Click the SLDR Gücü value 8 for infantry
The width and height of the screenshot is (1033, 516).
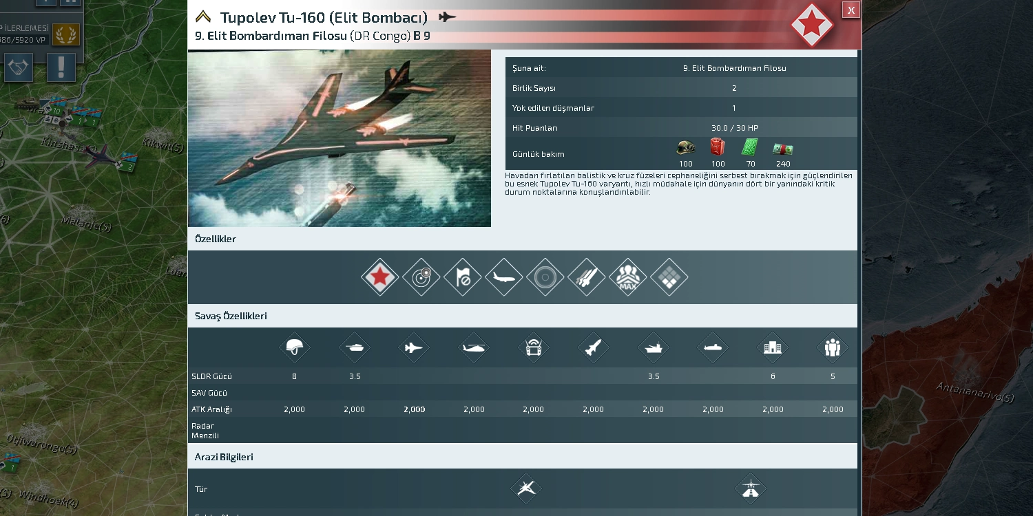click(x=294, y=376)
